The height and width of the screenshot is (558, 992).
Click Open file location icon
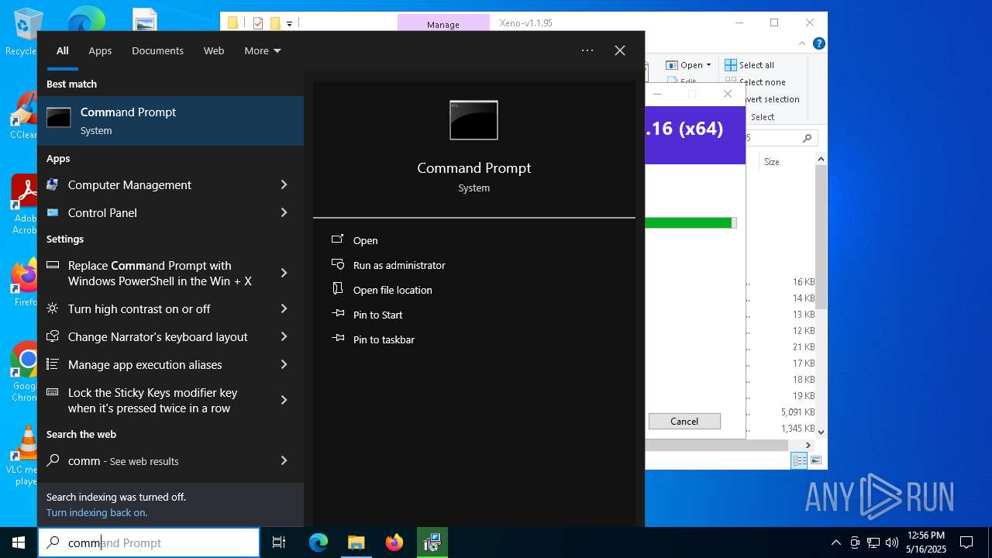click(x=338, y=289)
